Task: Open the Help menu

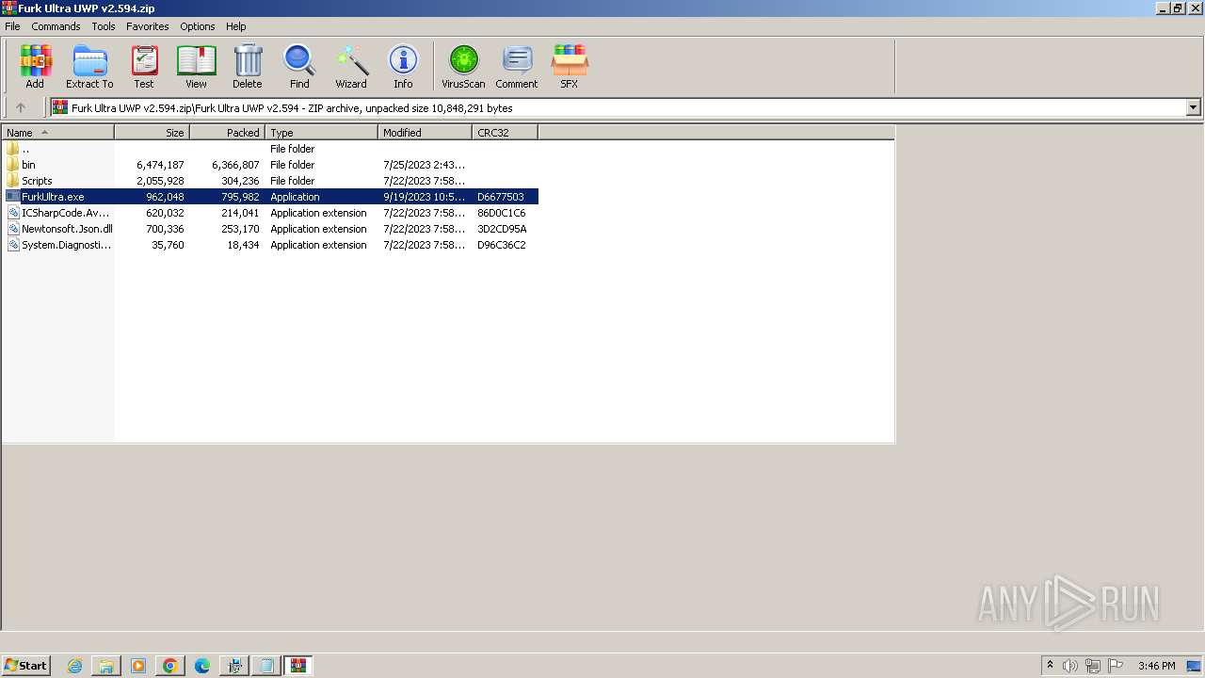Action: (x=236, y=26)
